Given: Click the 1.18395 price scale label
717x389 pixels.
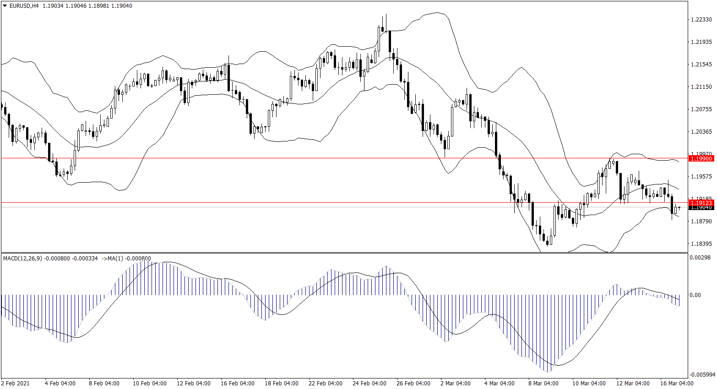Looking at the screenshot, I should [x=701, y=244].
